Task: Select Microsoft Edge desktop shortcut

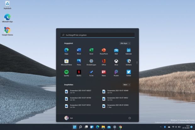Action: 8,18
